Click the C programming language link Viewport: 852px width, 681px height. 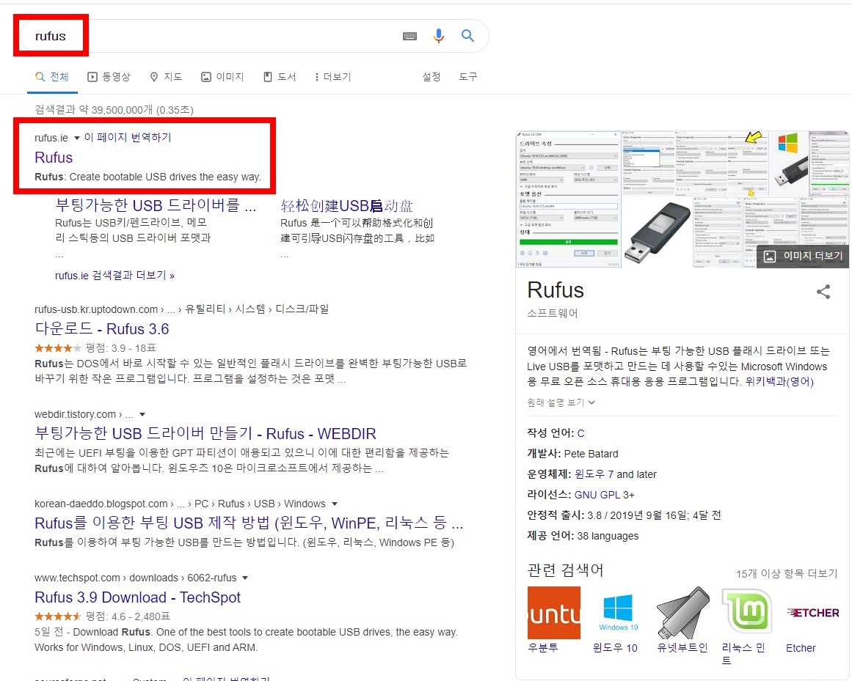click(580, 433)
